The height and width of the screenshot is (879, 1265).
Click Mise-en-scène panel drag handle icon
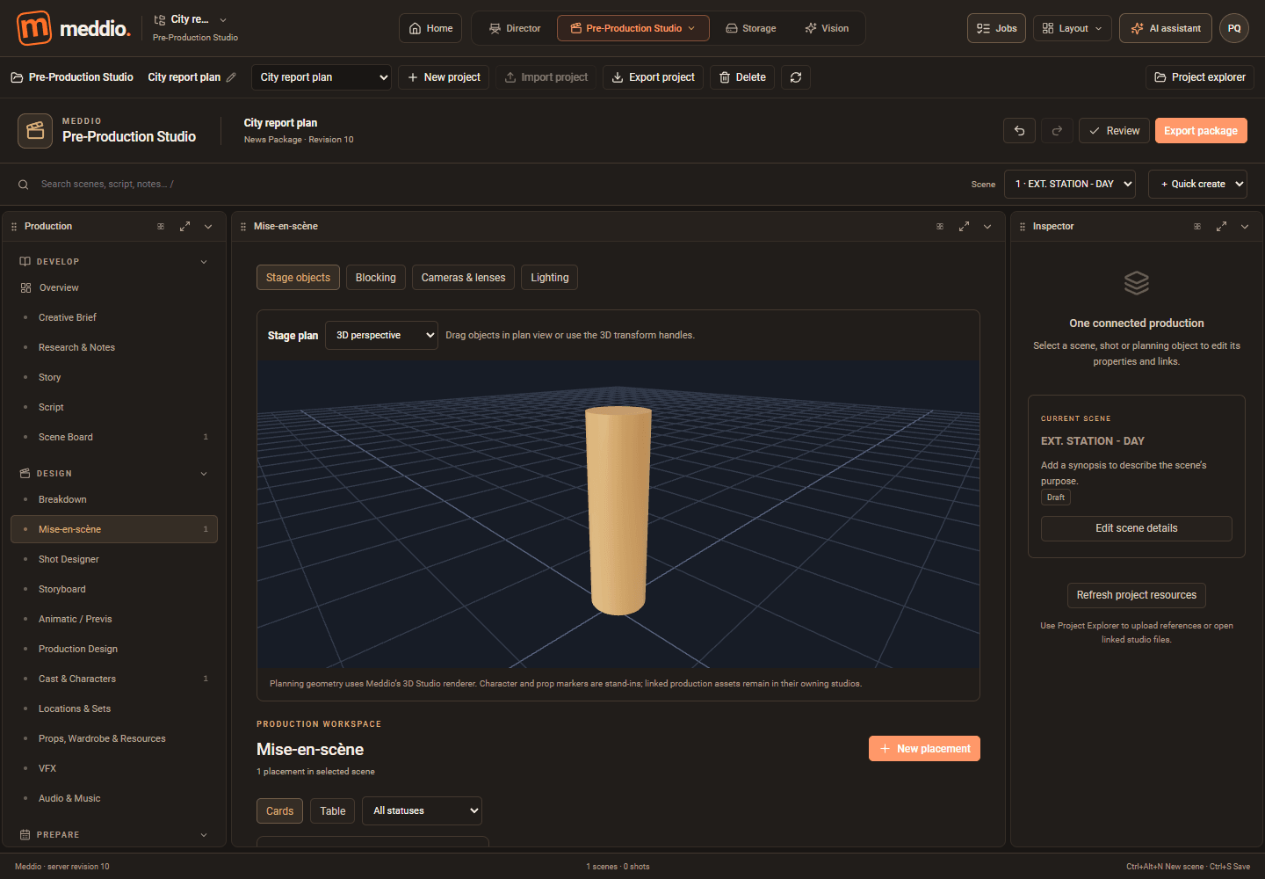click(243, 227)
